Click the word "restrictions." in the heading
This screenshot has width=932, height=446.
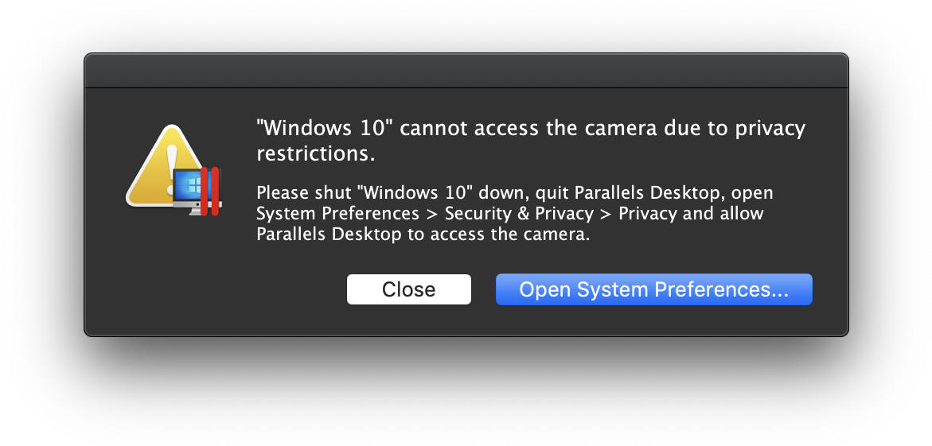316,153
